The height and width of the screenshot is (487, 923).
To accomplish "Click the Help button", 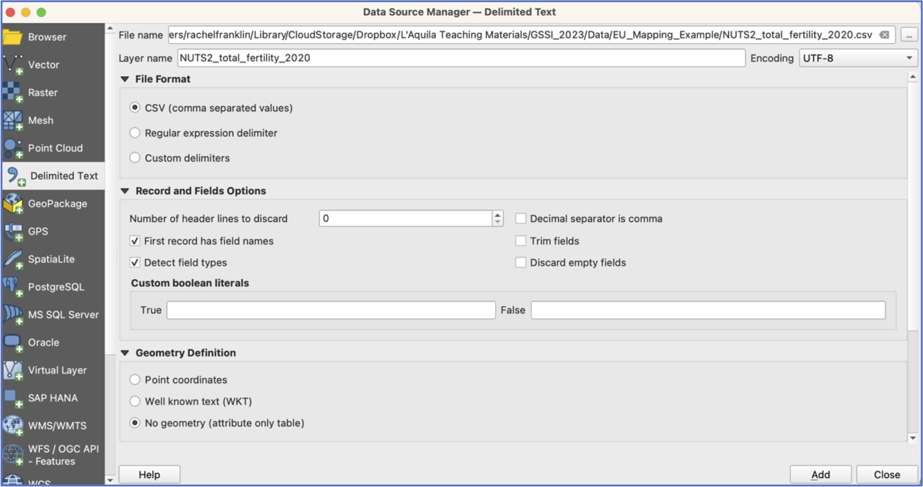I will tap(149, 474).
